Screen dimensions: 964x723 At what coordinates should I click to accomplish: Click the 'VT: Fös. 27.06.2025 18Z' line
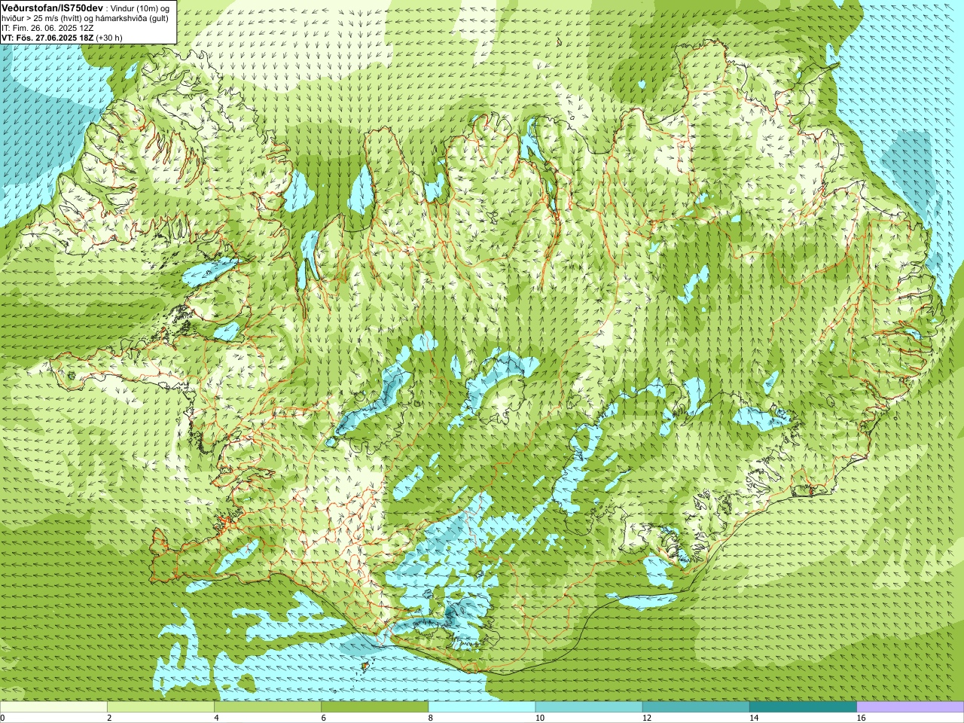click(x=47, y=38)
